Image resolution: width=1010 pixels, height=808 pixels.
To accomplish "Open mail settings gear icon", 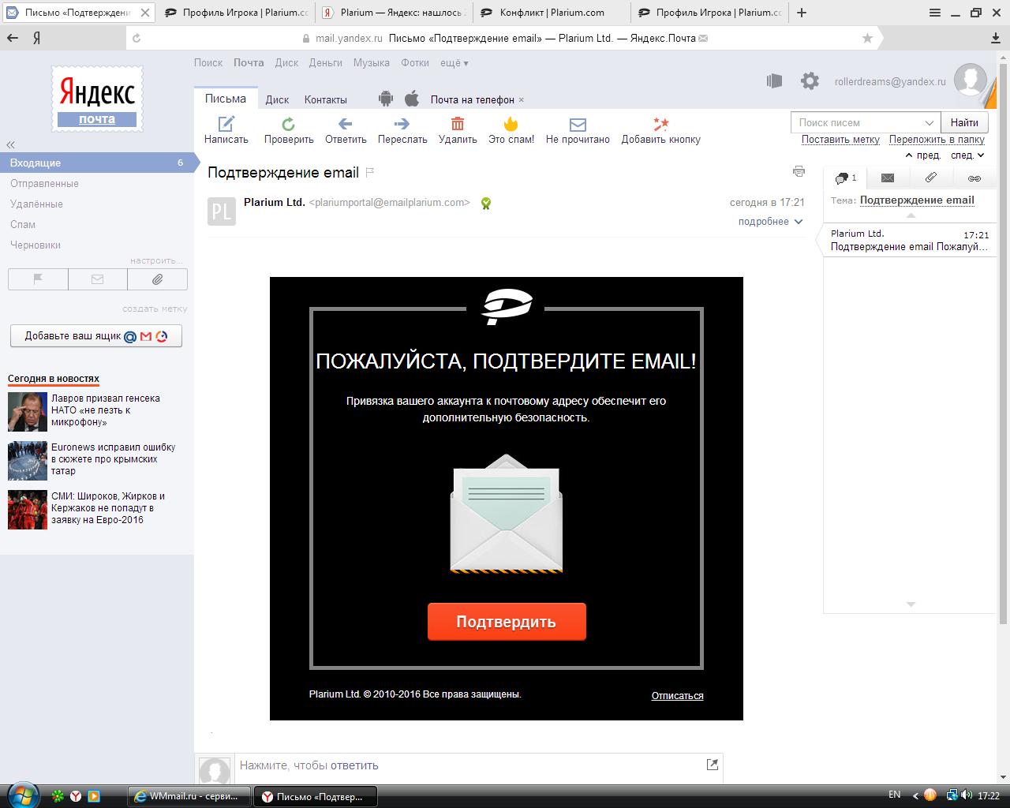I will pyautogui.click(x=810, y=80).
